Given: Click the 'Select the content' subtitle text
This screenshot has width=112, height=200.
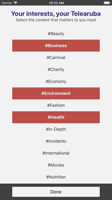Looking at the screenshot, I should (x=56, y=20).
